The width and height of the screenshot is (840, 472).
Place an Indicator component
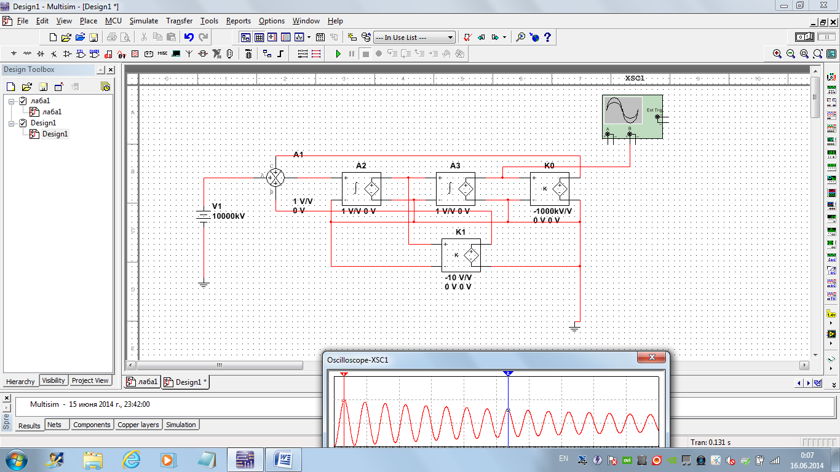[135, 54]
